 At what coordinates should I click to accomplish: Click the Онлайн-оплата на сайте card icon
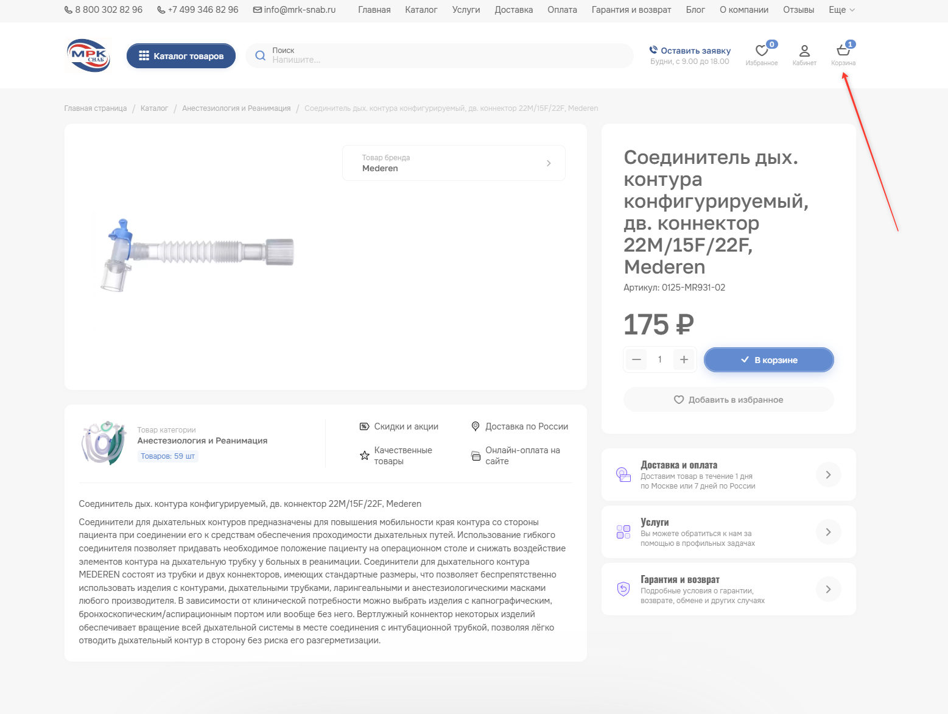pyautogui.click(x=476, y=456)
